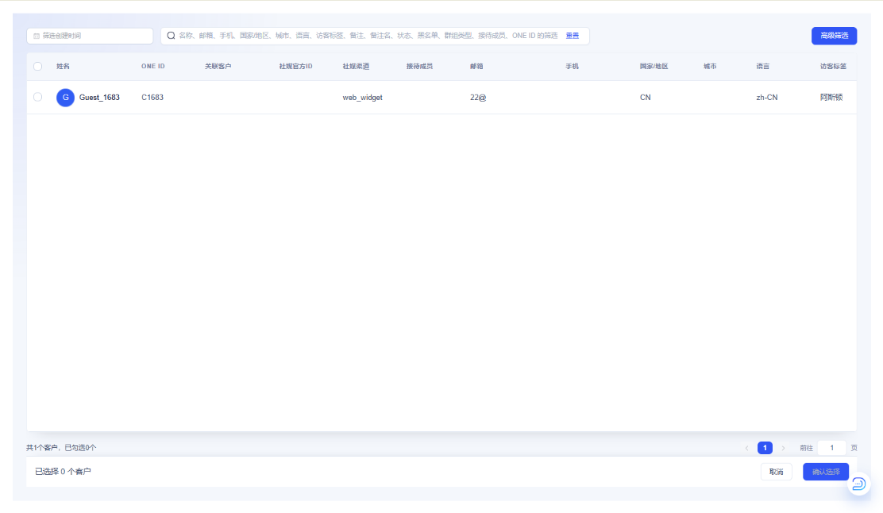
Task: Click the email cell showing 22@
Action: pos(478,98)
